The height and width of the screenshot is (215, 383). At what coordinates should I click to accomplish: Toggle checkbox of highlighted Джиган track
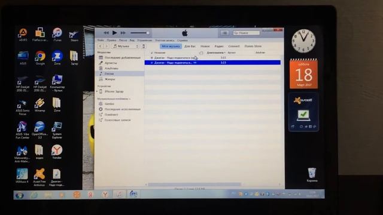click(x=151, y=63)
